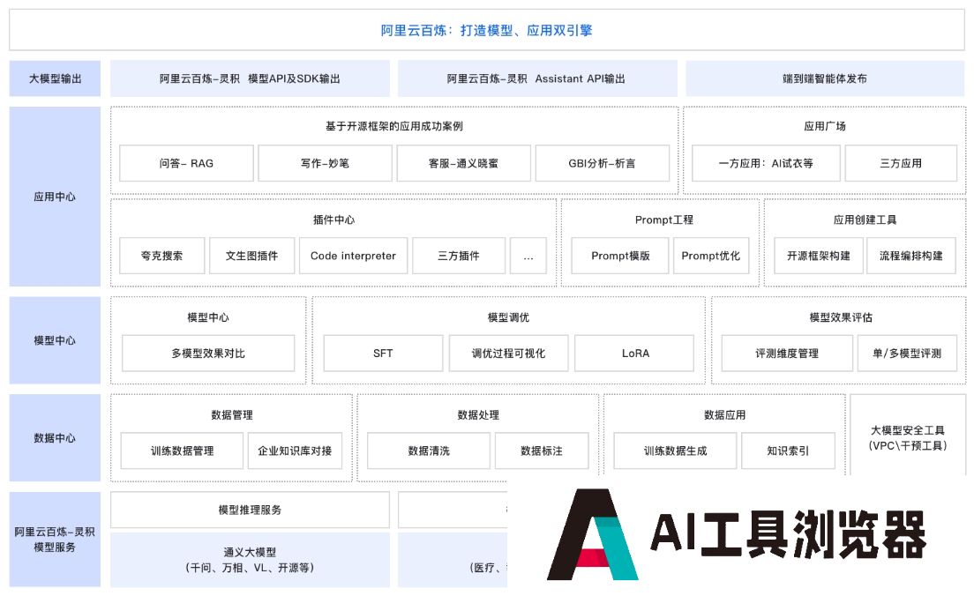Click the 流程编排构建 box

tap(910, 256)
